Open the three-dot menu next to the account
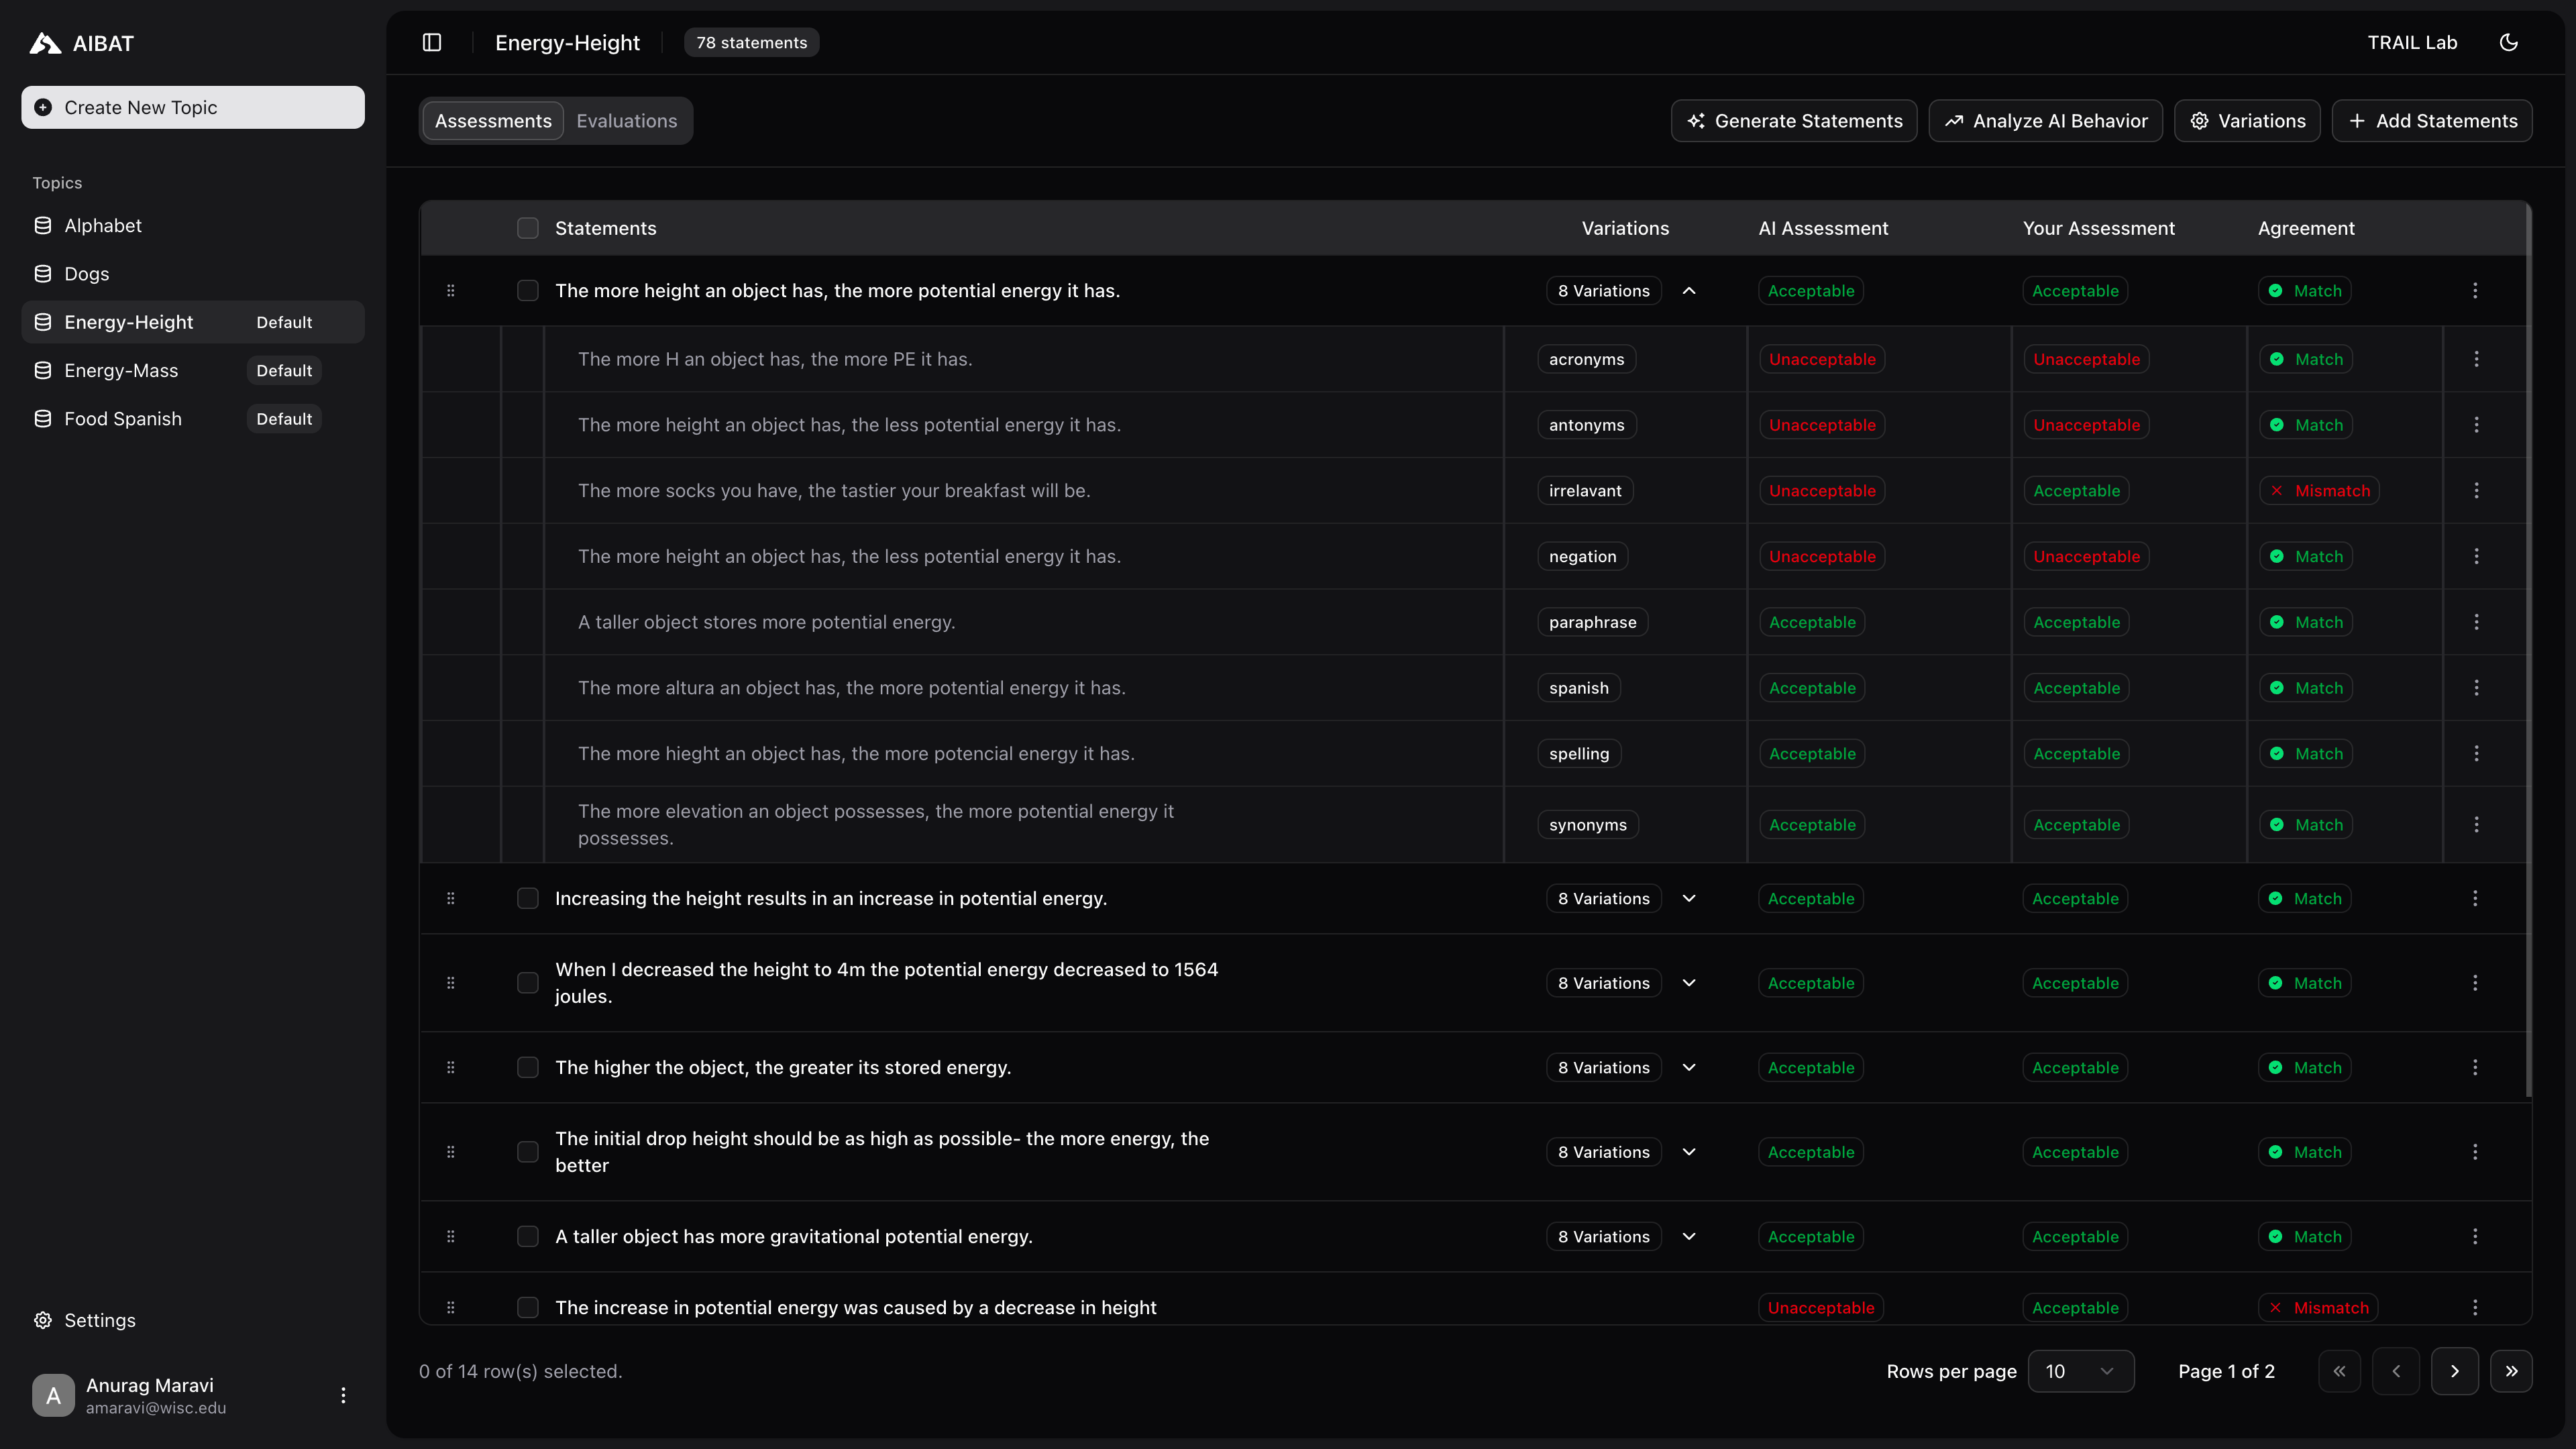This screenshot has width=2576, height=1449. pyautogui.click(x=344, y=1394)
